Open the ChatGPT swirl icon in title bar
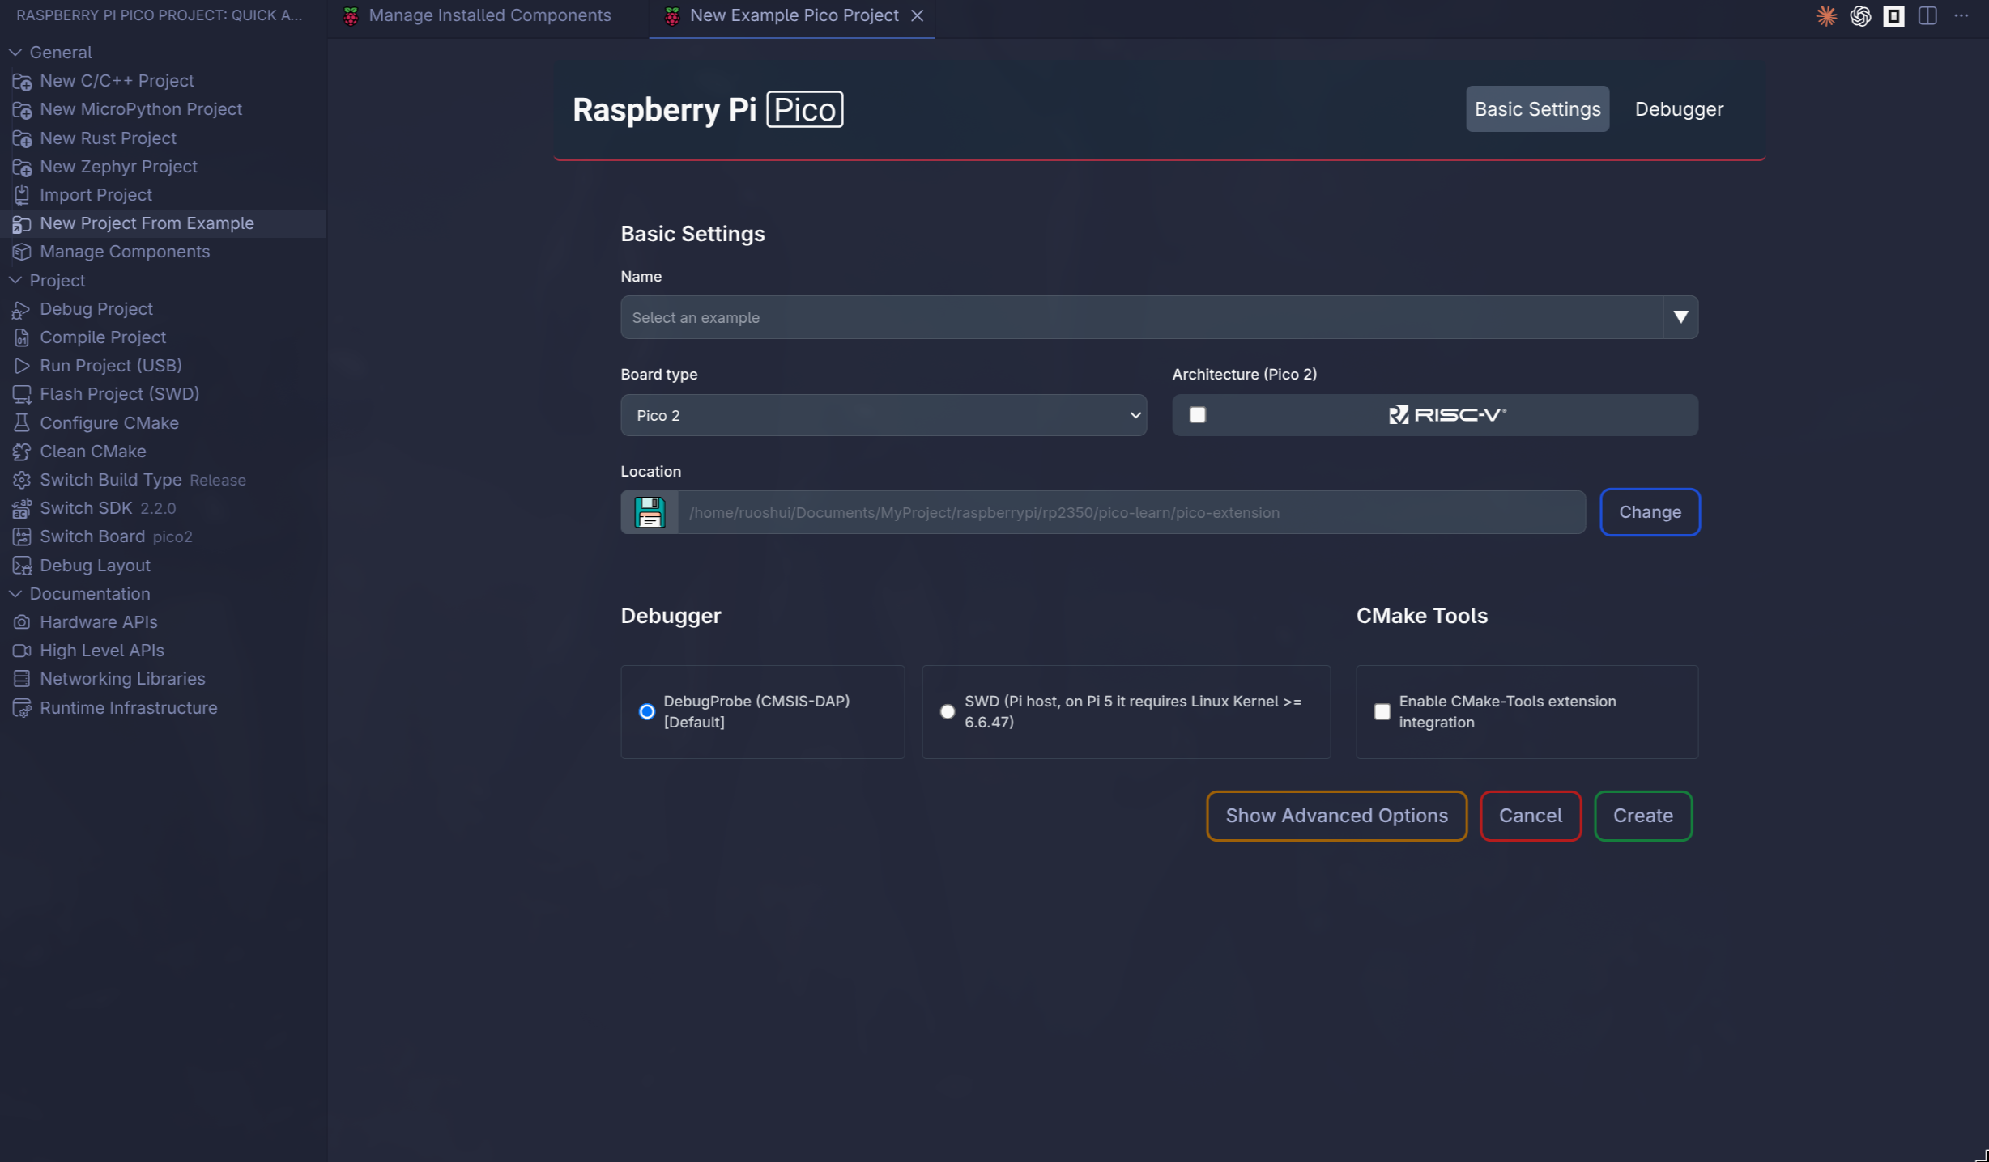This screenshot has width=1989, height=1162. (x=1860, y=15)
